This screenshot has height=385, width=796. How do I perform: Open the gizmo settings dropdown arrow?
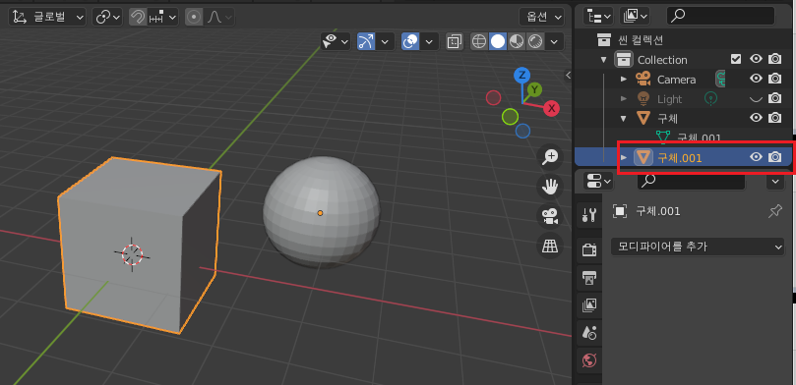click(386, 41)
